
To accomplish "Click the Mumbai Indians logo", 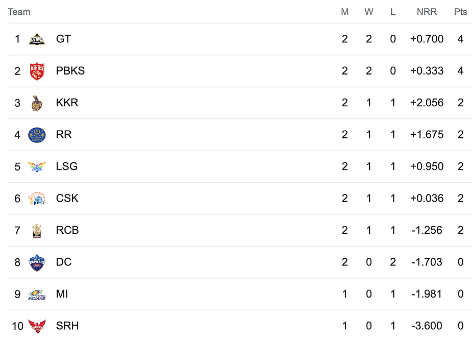I will (37, 295).
